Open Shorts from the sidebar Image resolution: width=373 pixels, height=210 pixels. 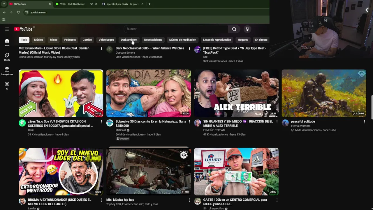pos(7,57)
